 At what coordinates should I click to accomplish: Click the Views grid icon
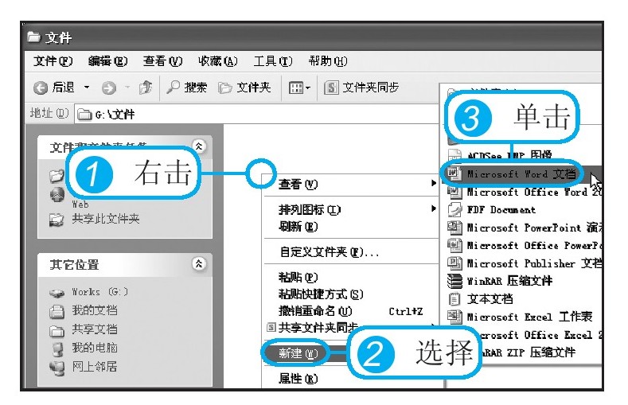pyautogui.click(x=296, y=88)
